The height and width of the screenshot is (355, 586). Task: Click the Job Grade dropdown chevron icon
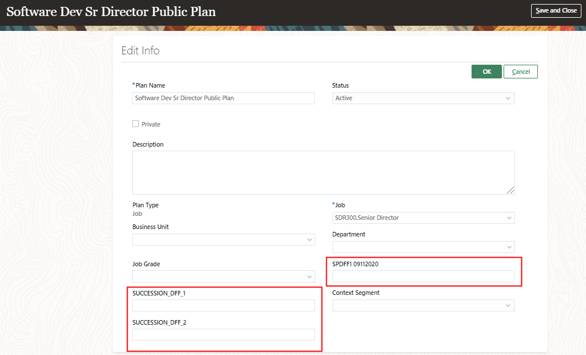tap(309, 277)
